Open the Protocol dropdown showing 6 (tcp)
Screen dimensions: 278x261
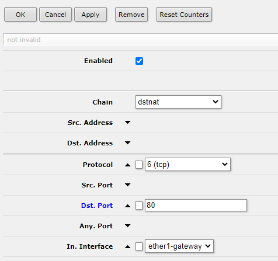tap(187, 165)
